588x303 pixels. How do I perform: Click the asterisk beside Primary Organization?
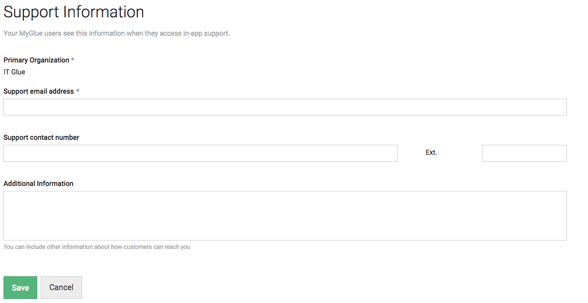tap(73, 60)
